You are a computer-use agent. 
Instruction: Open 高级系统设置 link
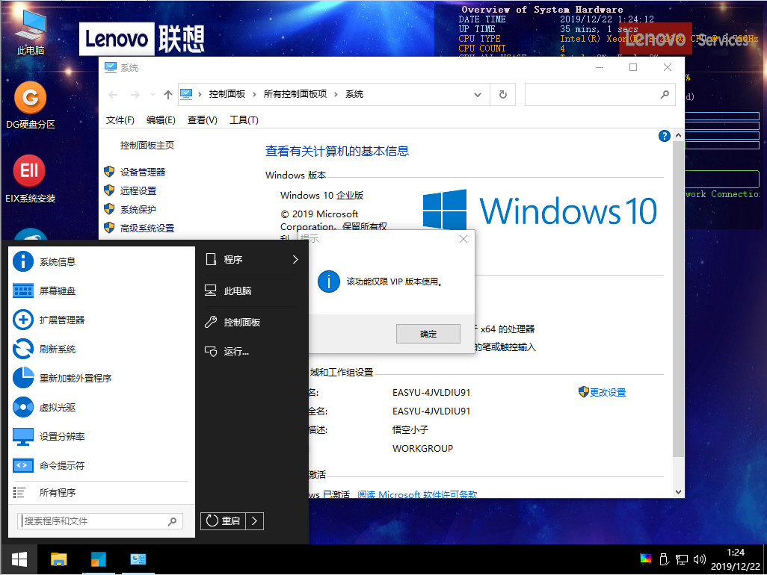coord(147,229)
